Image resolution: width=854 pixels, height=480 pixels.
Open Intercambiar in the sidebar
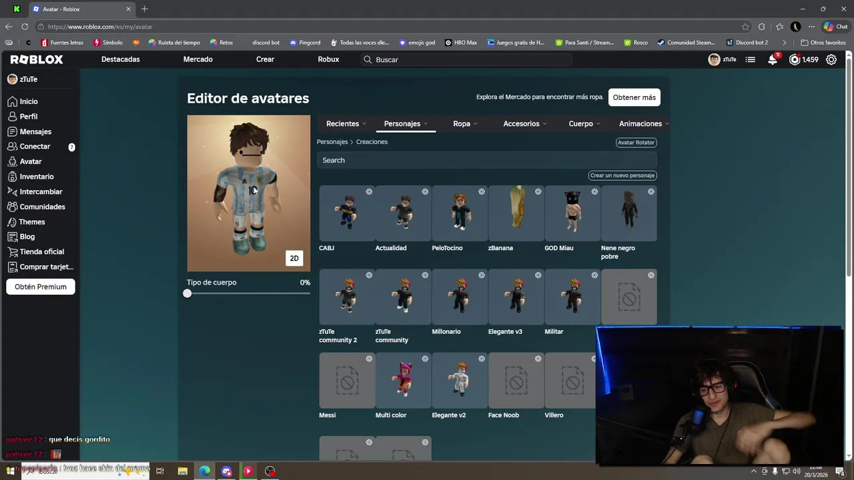(35, 191)
